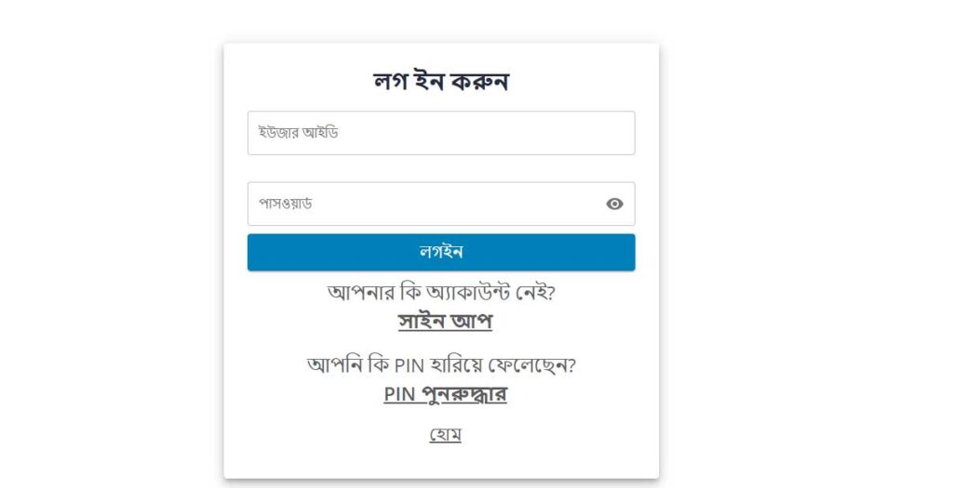Return home using the bottom link
Screen dimensions: 953x488
tap(445, 434)
